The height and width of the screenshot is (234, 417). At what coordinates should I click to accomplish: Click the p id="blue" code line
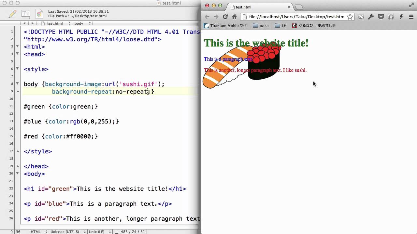[x=98, y=204]
